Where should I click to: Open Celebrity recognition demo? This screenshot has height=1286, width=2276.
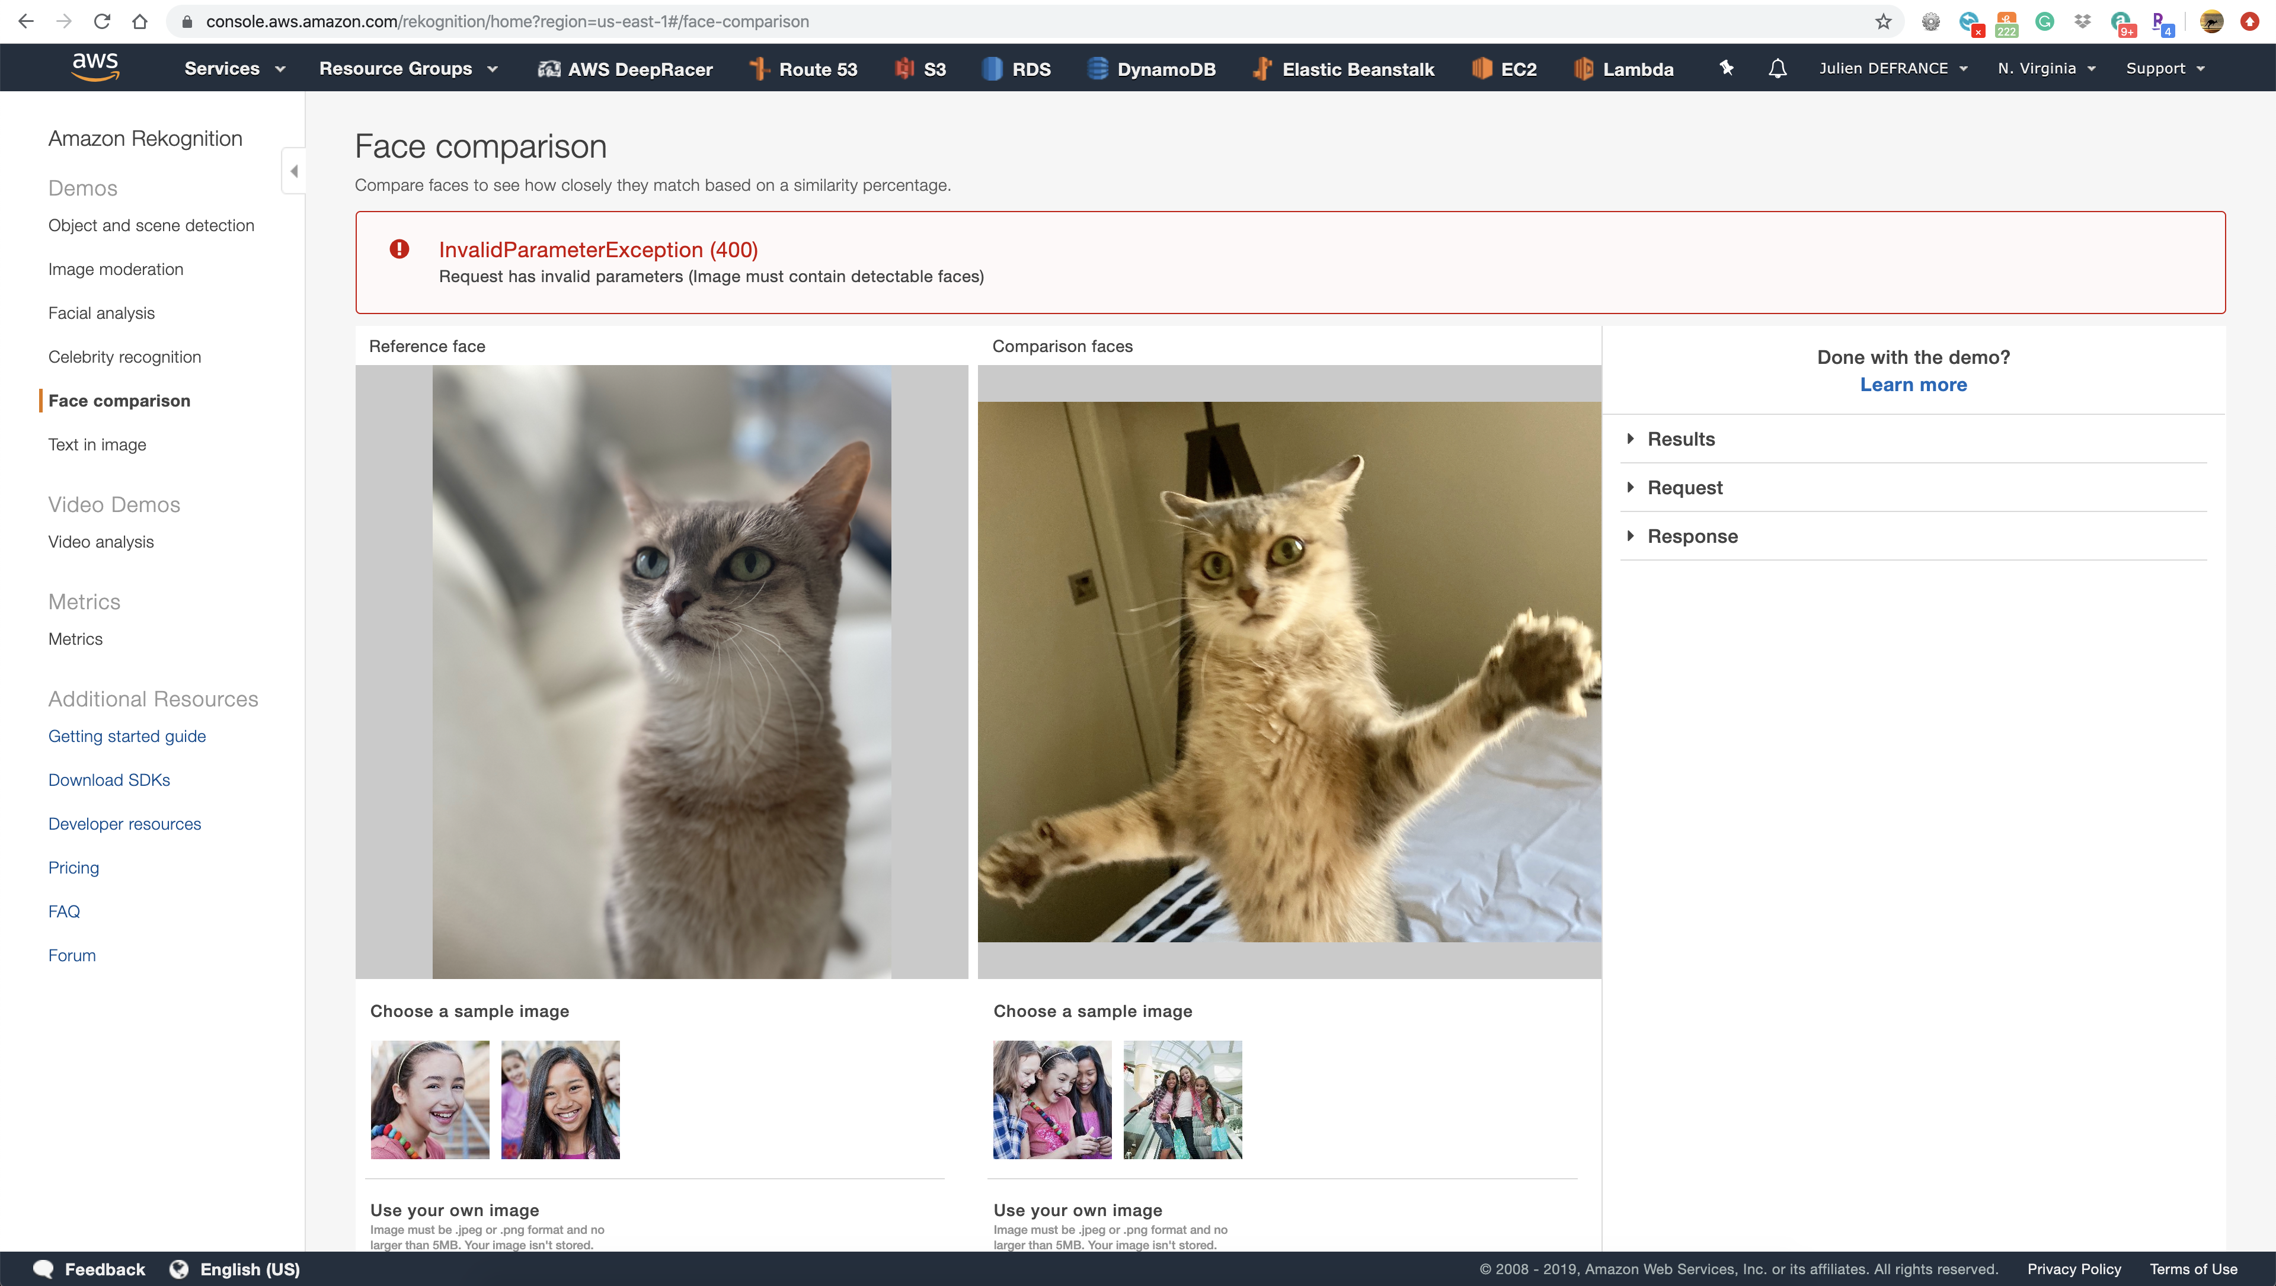(x=124, y=357)
